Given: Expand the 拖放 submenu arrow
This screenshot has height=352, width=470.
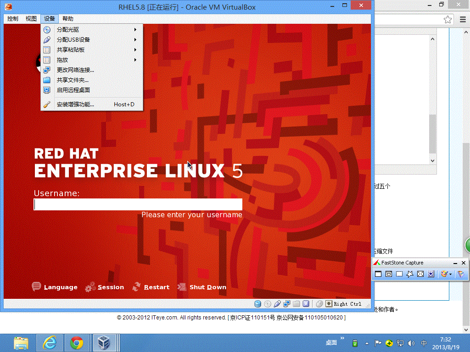Looking at the screenshot, I should 135,60.
